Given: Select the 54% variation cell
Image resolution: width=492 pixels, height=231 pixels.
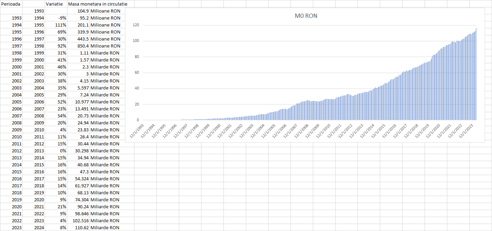Looking at the screenshot, I should coord(56,116).
